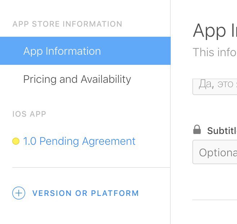The height and width of the screenshot is (224, 237).
Task: Click the word 'PLATFORM' beside plus icon
Action: click(x=115, y=193)
